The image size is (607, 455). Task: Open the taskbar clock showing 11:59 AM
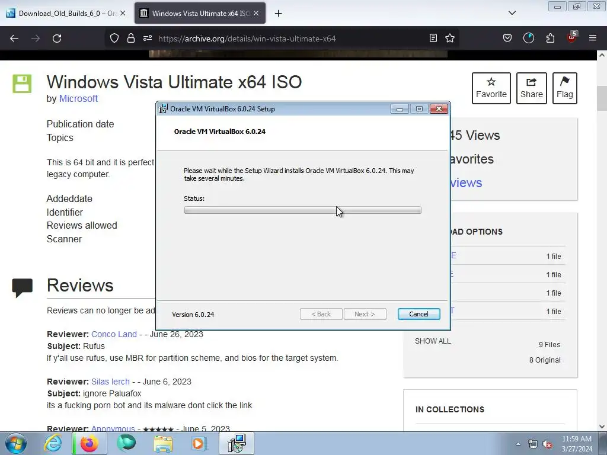pyautogui.click(x=577, y=444)
